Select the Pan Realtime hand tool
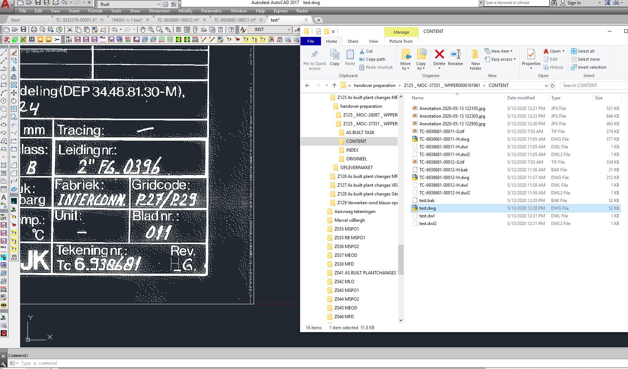The height and width of the screenshot is (369, 628). [143, 30]
